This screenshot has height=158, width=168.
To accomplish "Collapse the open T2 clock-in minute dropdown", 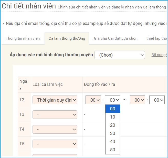I will coord(113,100).
